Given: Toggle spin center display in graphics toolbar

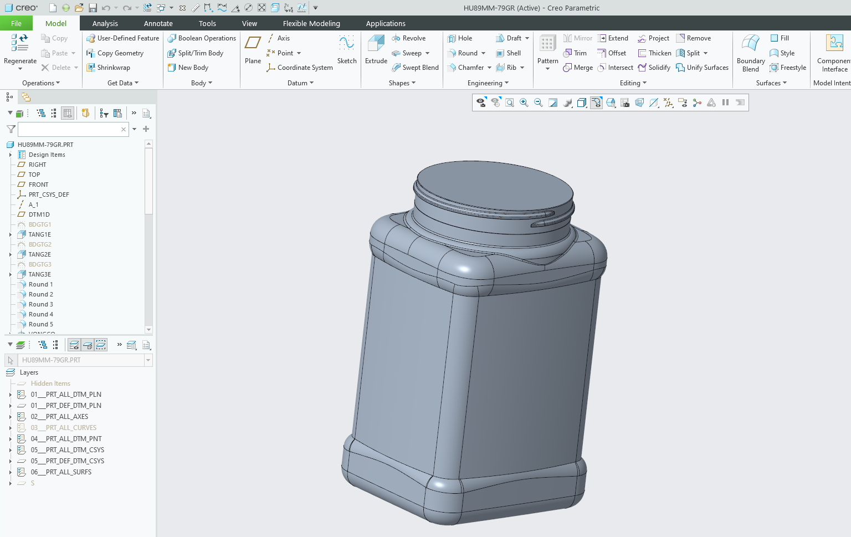Looking at the screenshot, I should tap(697, 103).
